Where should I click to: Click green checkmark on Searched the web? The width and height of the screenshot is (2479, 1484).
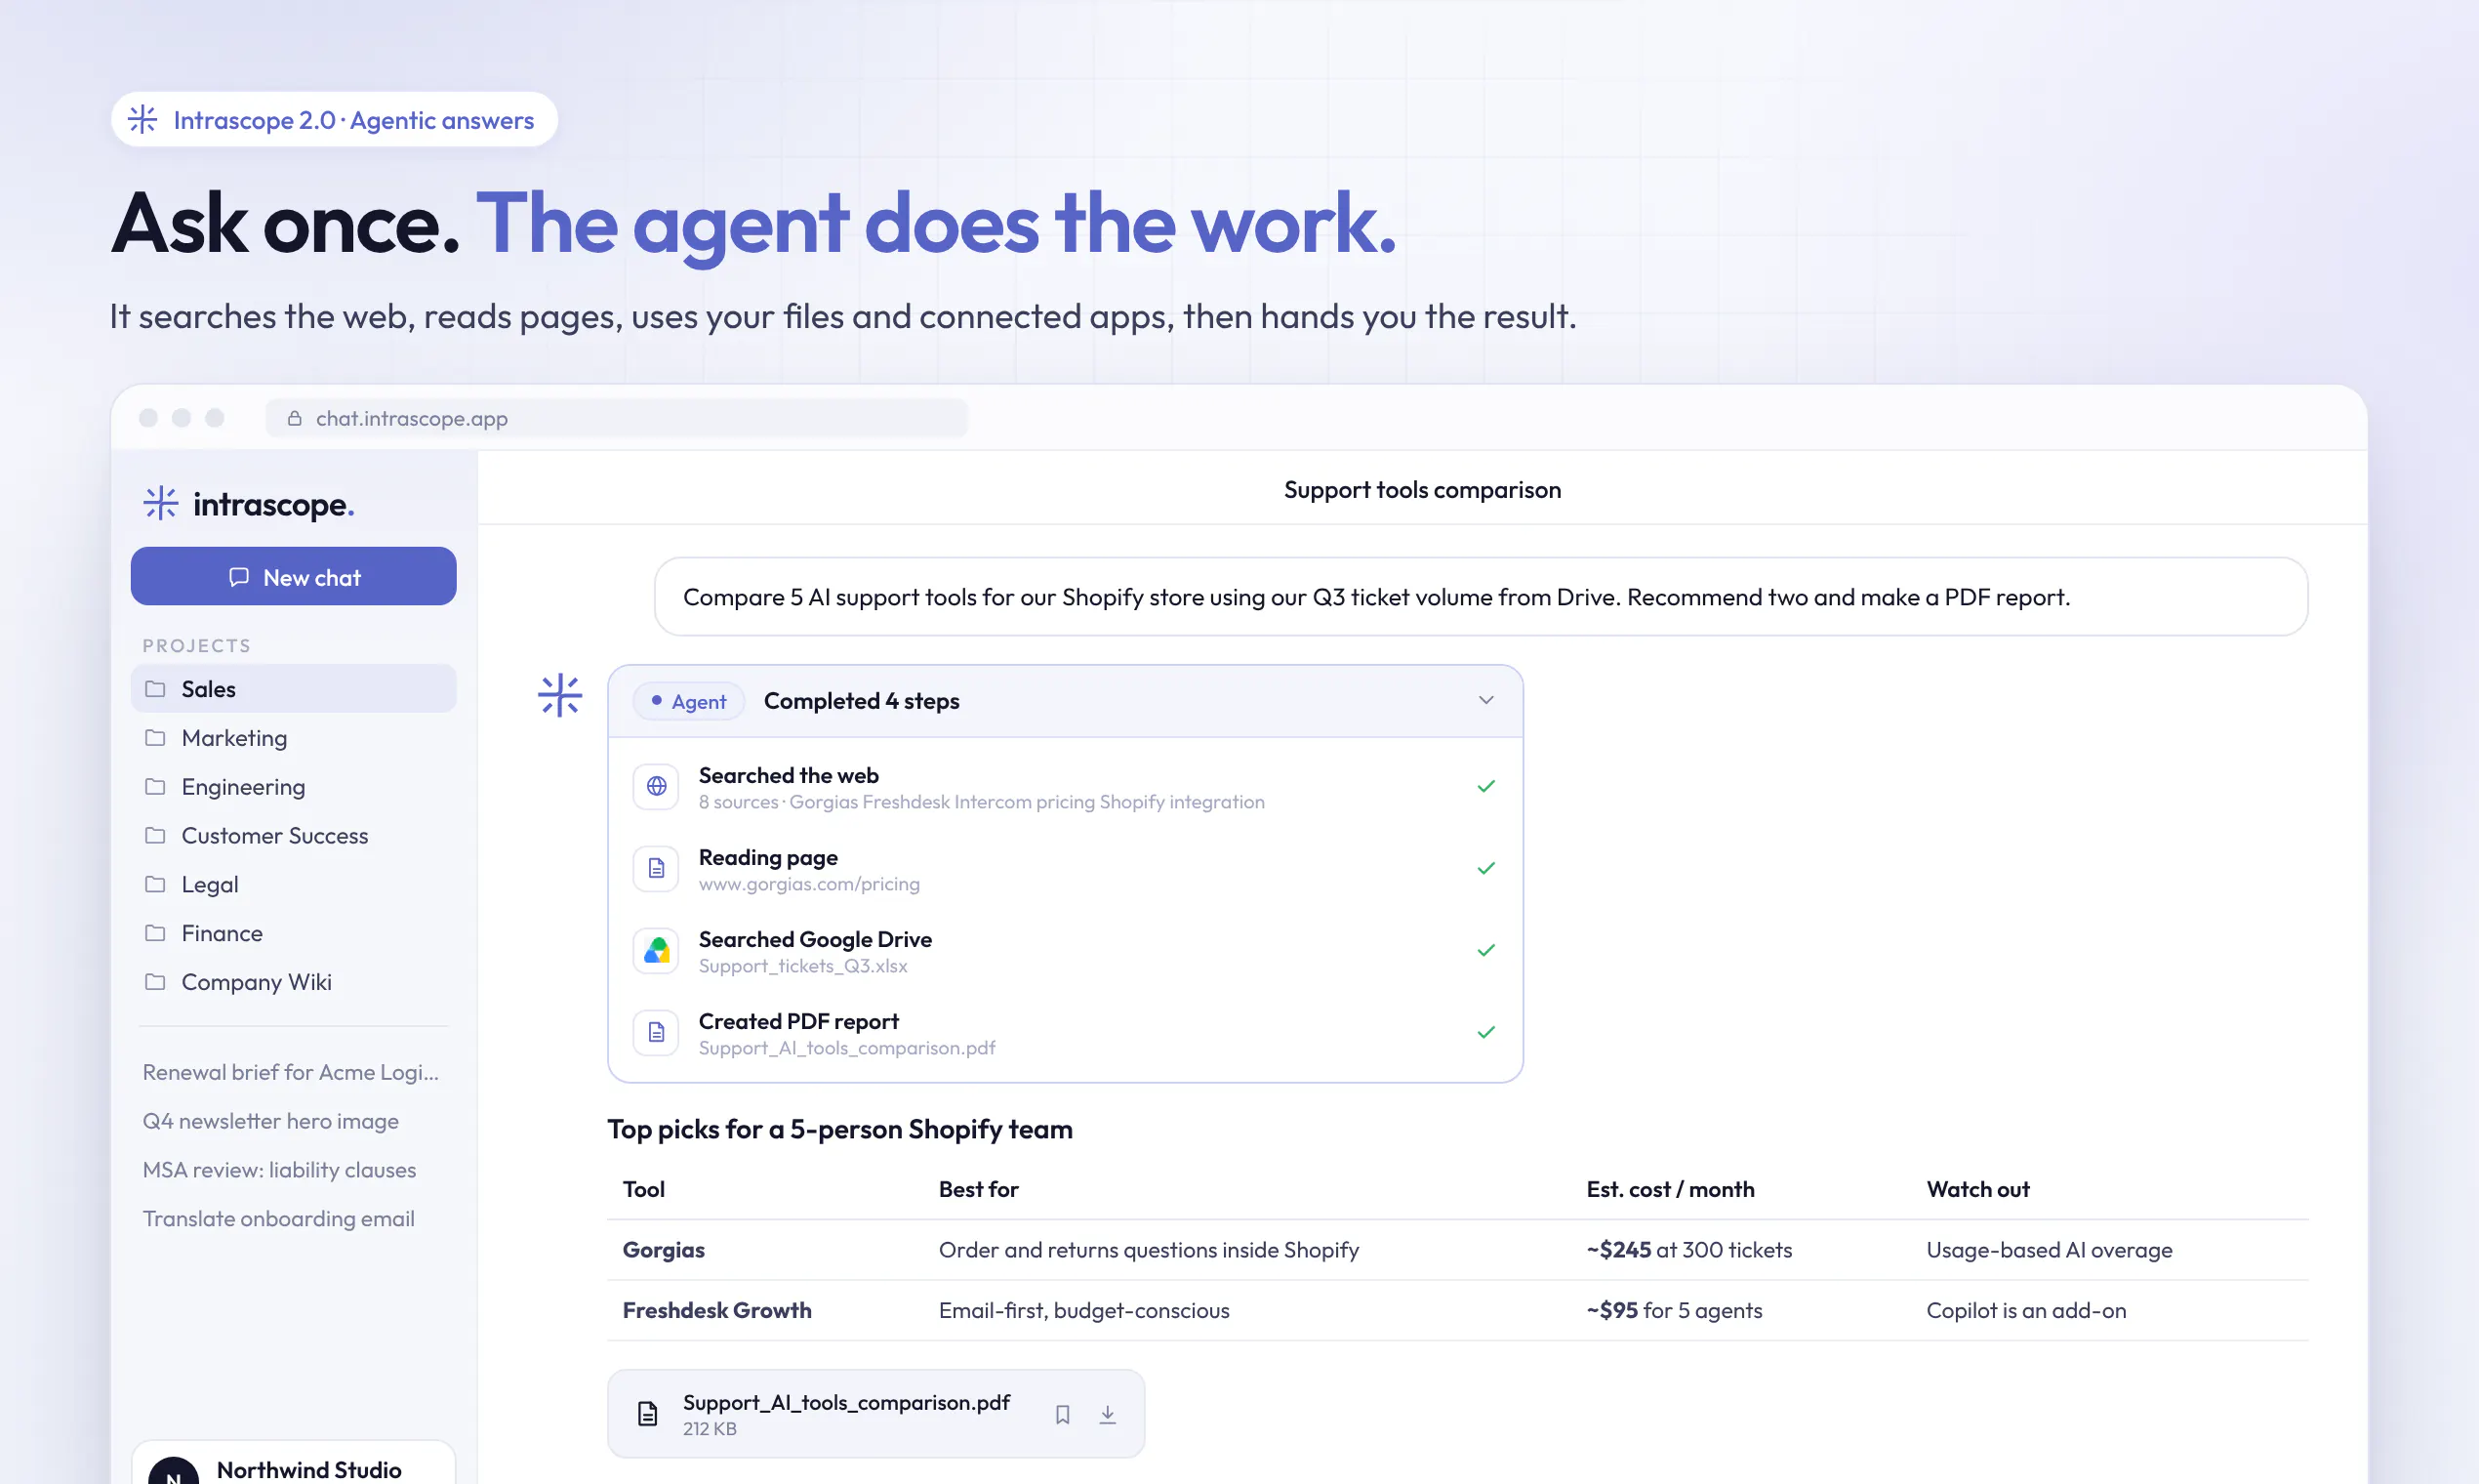point(1486,786)
